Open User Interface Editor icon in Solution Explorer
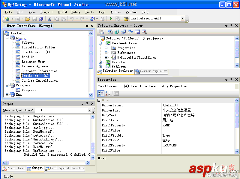 130,32
